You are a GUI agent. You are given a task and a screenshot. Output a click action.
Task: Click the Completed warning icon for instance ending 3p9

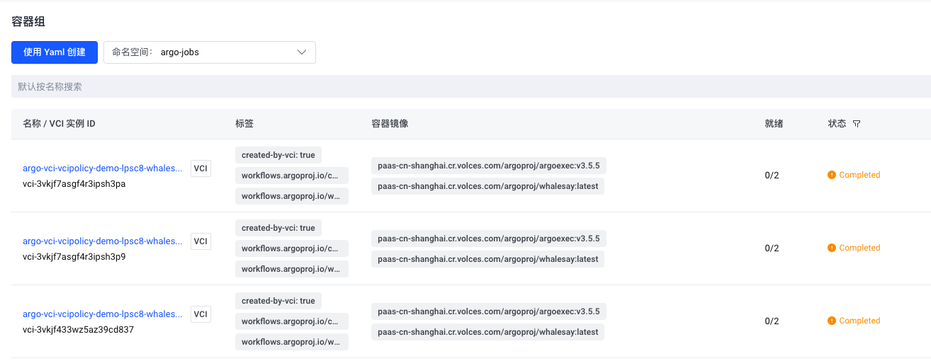(832, 248)
